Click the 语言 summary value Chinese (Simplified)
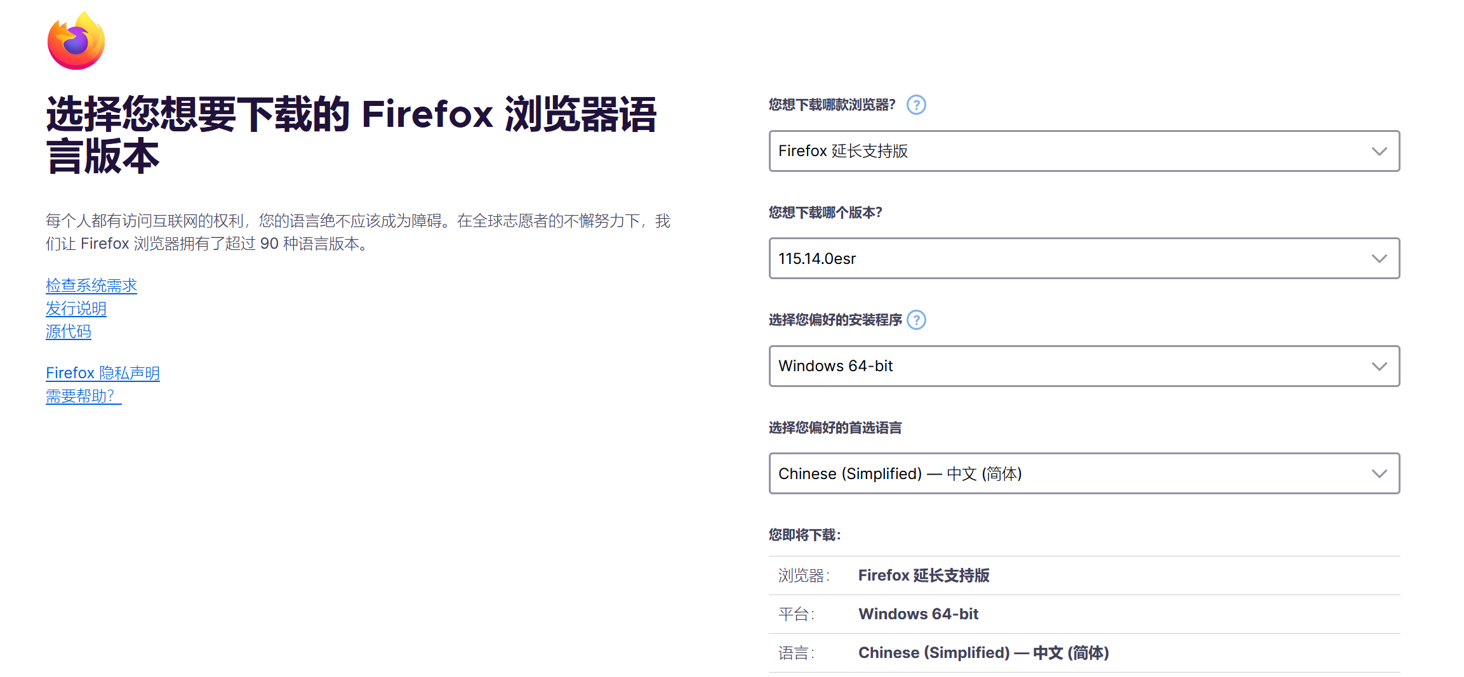Image resolution: width=1464 pixels, height=677 pixels. coord(983,653)
